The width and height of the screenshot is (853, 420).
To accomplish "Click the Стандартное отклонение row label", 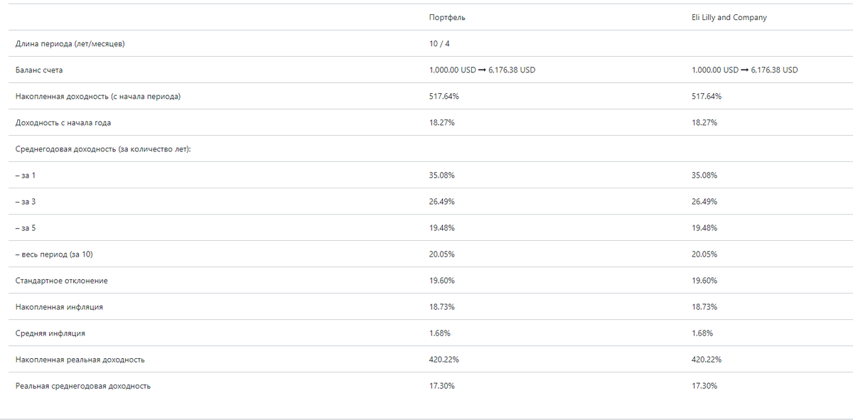I will pyautogui.click(x=62, y=281).
